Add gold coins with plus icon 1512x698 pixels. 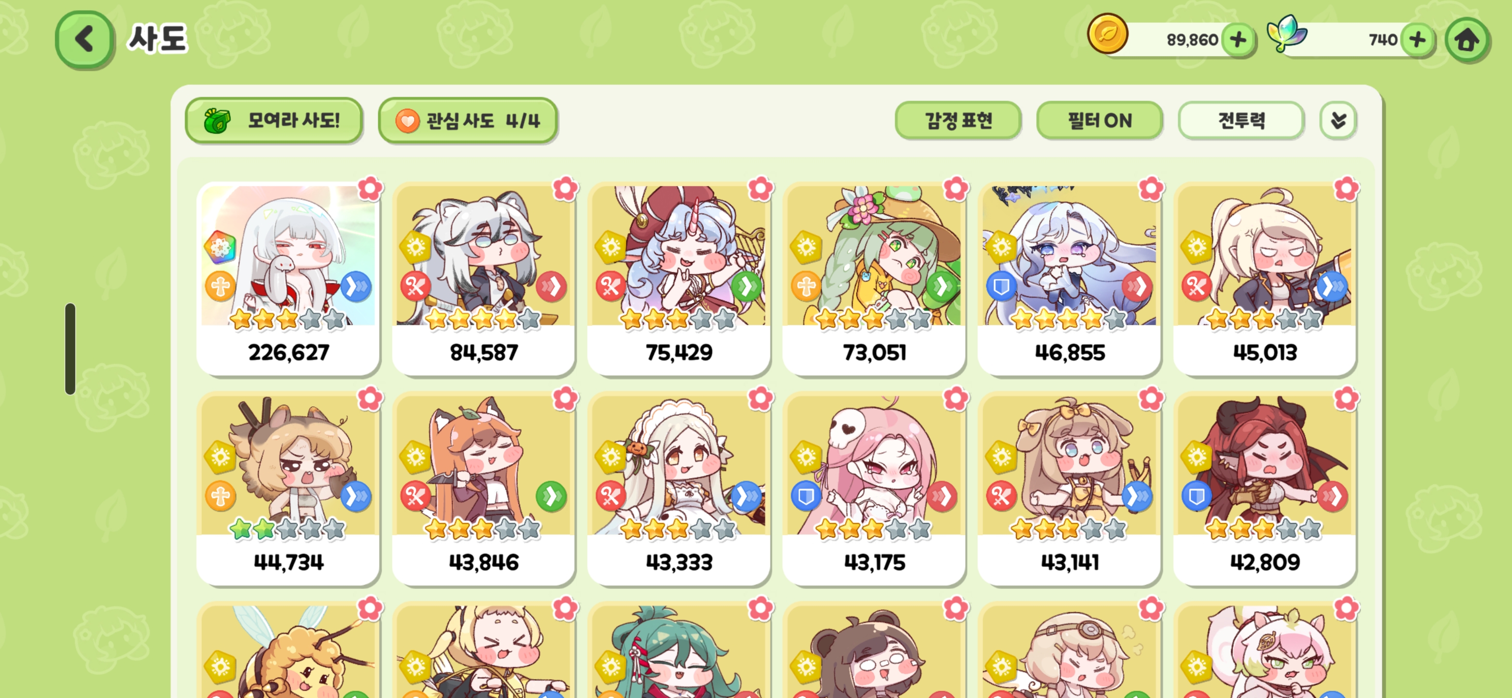[1238, 40]
